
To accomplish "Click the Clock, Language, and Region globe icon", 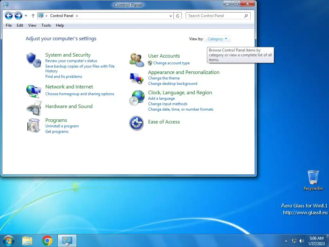I will [137, 98].
